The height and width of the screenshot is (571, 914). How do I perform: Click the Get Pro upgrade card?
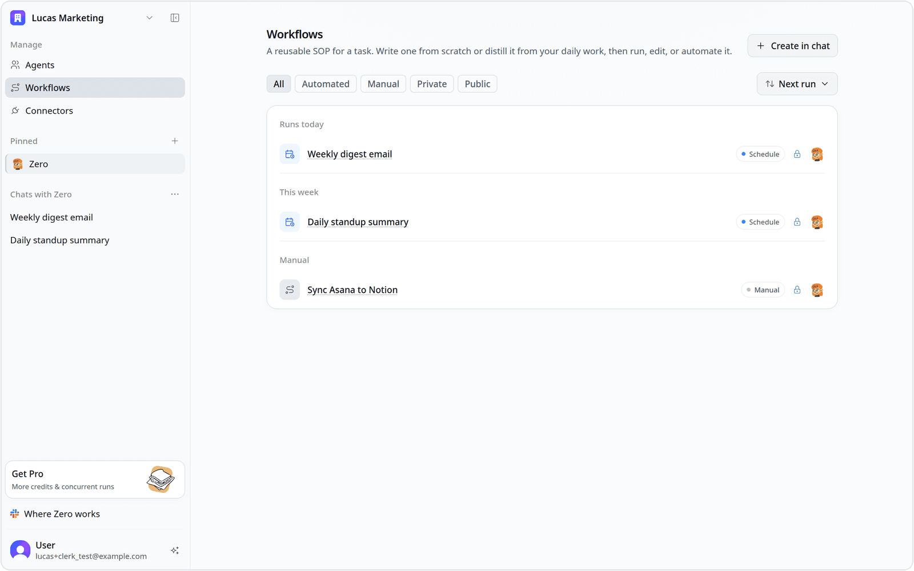click(x=95, y=480)
